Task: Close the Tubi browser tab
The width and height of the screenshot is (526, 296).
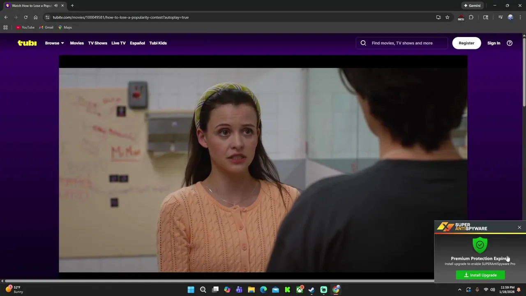Action: (x=62, y=6)
